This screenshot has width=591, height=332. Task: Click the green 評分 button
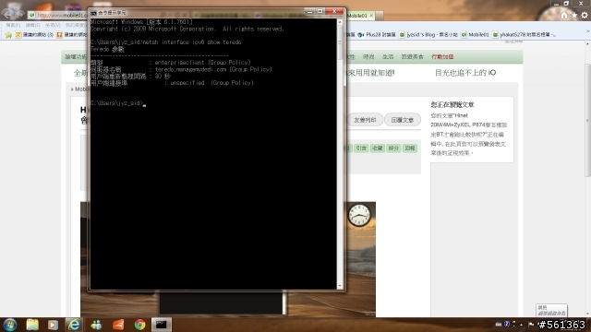coord(393,148)
